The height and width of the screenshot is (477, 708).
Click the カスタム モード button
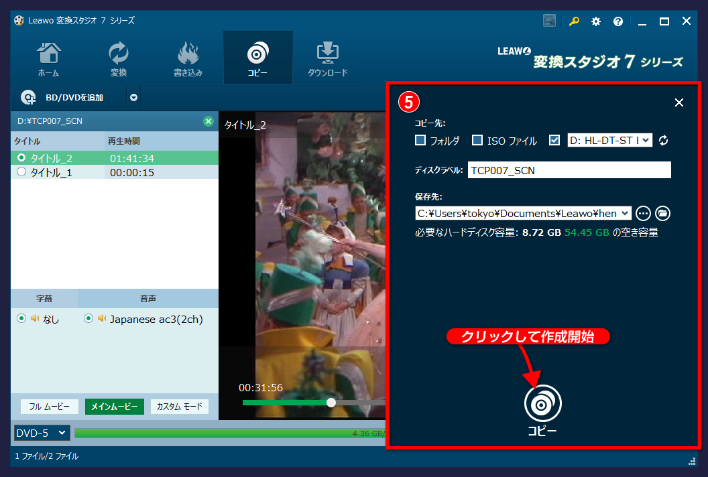179,407
